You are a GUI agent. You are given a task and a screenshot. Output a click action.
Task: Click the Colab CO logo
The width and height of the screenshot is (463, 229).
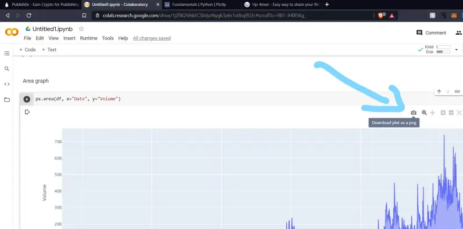pos(12,32)
